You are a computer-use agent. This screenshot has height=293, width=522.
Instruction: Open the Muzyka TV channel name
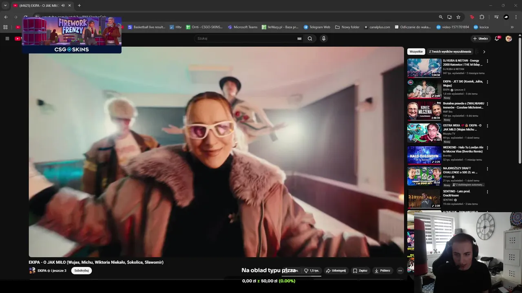point(449,133)
